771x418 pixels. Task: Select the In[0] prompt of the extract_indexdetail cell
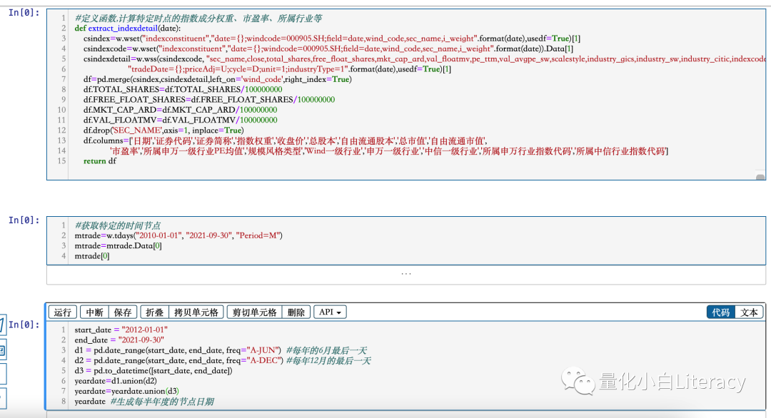pos(24,13)
